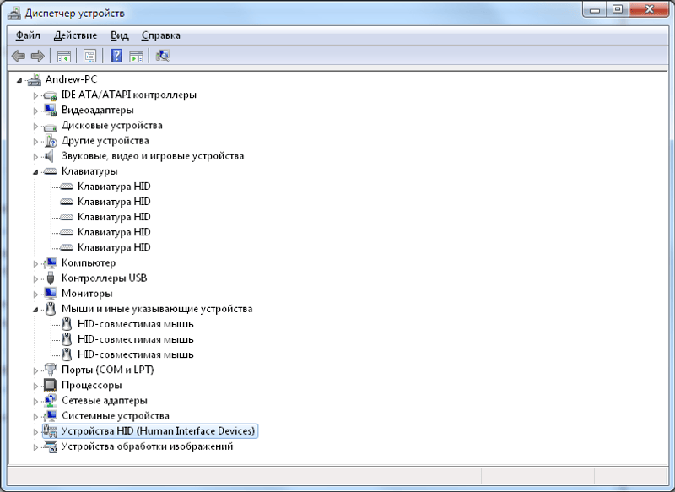
Task: Toggle the action pane toolbar icon
Action: tap(136, 56)
